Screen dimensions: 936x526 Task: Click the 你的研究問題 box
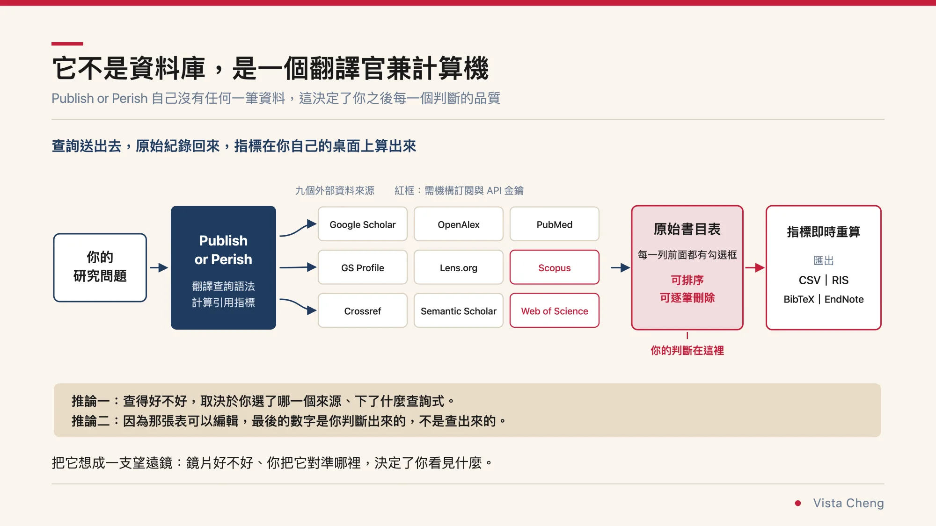(x=100, y=267)
